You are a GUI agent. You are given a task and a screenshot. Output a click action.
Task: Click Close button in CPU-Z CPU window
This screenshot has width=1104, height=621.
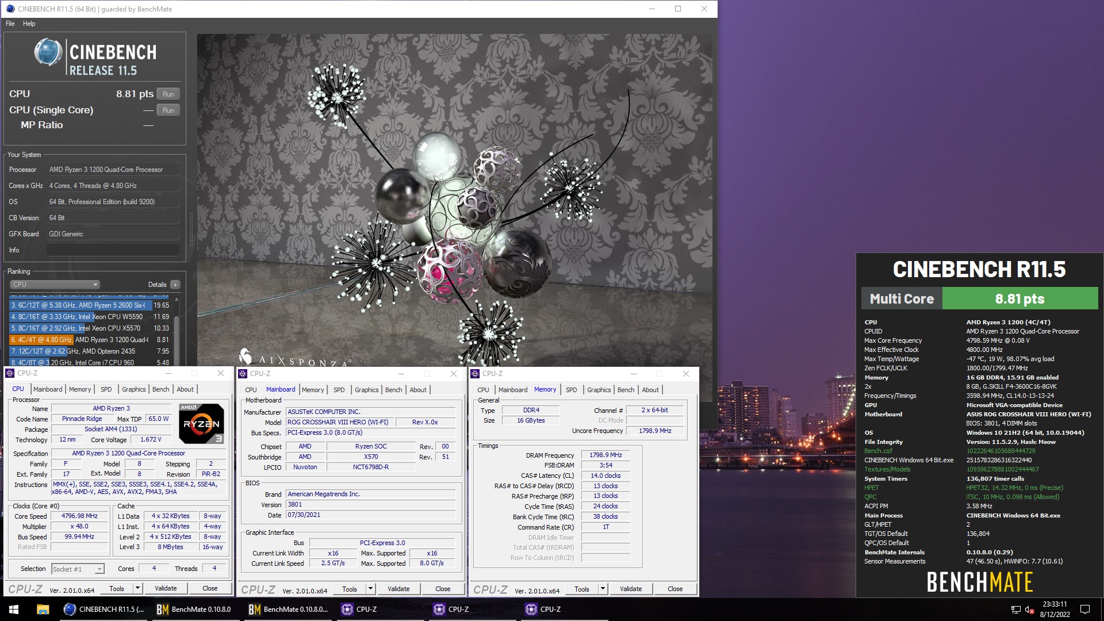[x=210, y=588]
